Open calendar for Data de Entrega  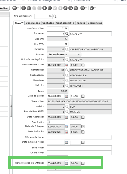point(67,127)
